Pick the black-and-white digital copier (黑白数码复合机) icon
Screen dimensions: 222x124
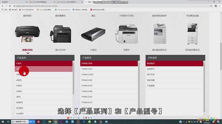pos(159,34)
